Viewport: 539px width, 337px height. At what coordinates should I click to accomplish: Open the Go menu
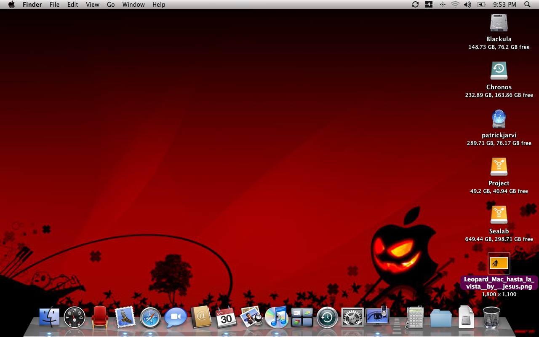coord(111,5)
